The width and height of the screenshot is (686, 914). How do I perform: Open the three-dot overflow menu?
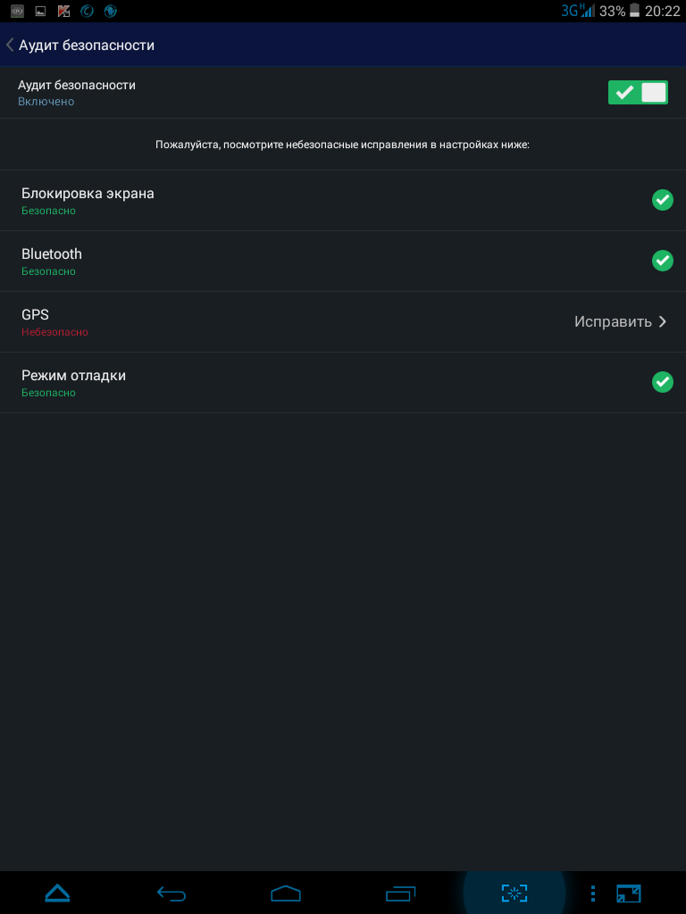(x=593, y=893)
